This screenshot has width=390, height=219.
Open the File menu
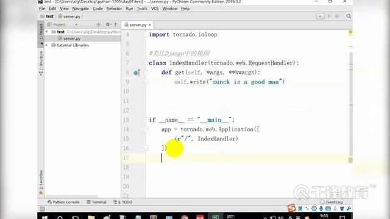click(42, 9)
